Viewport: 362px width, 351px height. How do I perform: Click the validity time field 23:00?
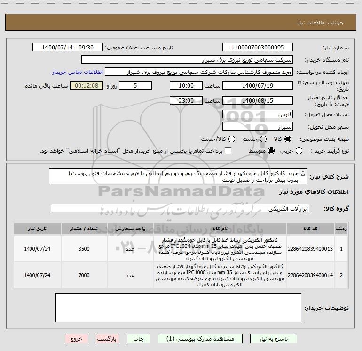(186, 100)
